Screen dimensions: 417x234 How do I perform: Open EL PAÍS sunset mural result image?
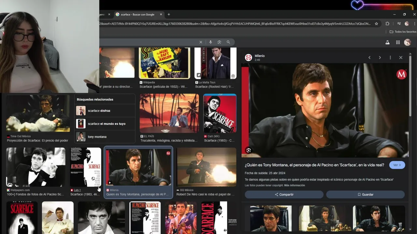coord(169,113)
